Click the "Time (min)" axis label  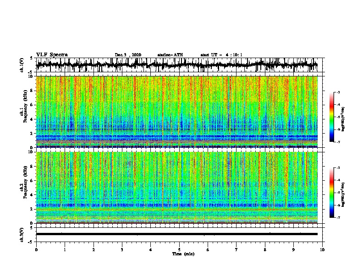[183, 254]
